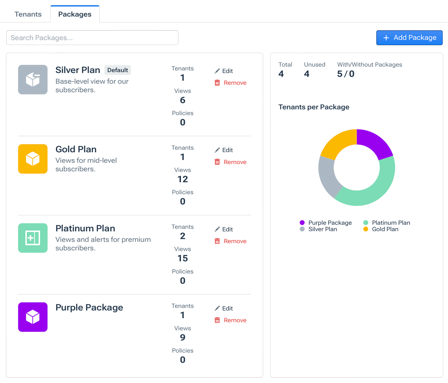This screenshot has height=383, width=448.
Task: Click the pencil icon beside Silver Plan
Action: tap(218, 71)
